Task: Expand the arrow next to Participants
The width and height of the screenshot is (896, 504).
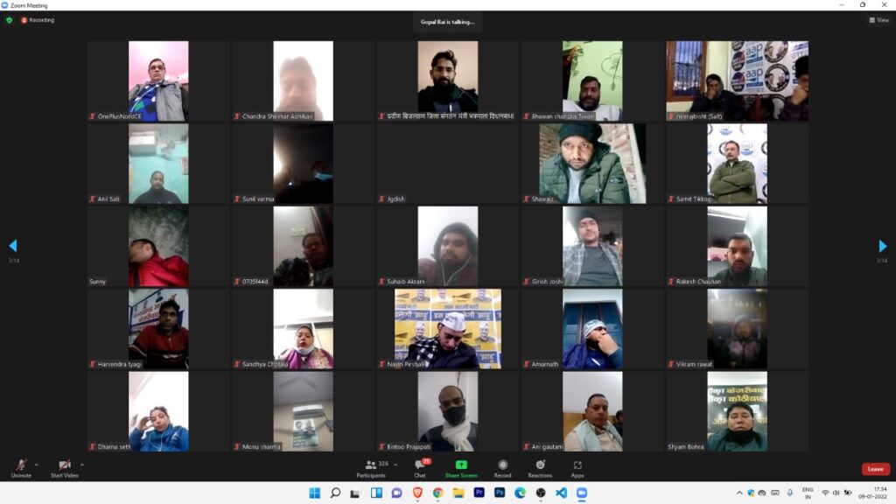Action: point(395,465)
